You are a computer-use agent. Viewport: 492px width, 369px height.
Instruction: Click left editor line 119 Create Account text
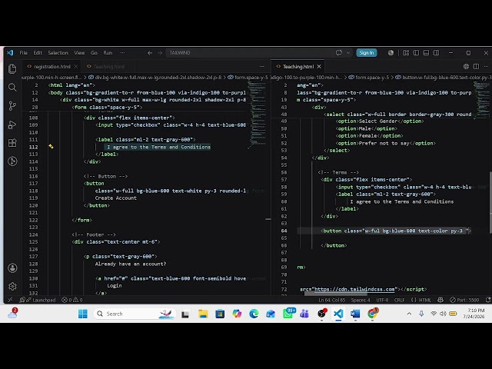pos(116,198)
